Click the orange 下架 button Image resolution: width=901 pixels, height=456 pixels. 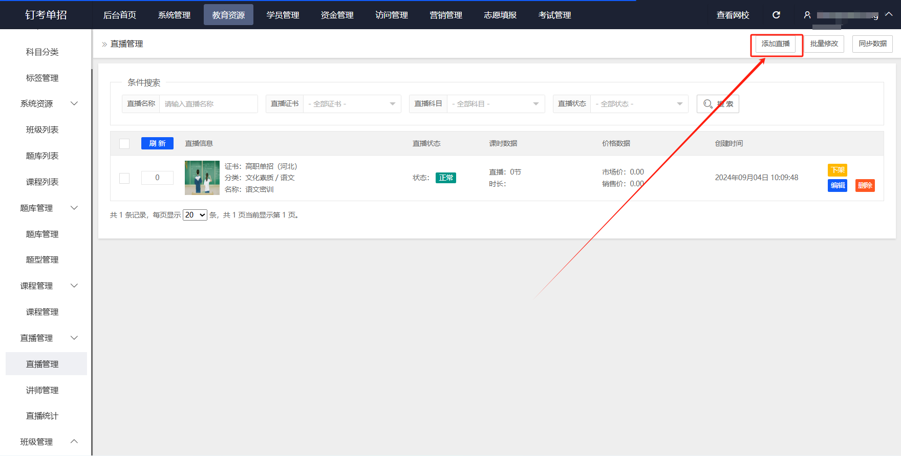coord(837,170)
